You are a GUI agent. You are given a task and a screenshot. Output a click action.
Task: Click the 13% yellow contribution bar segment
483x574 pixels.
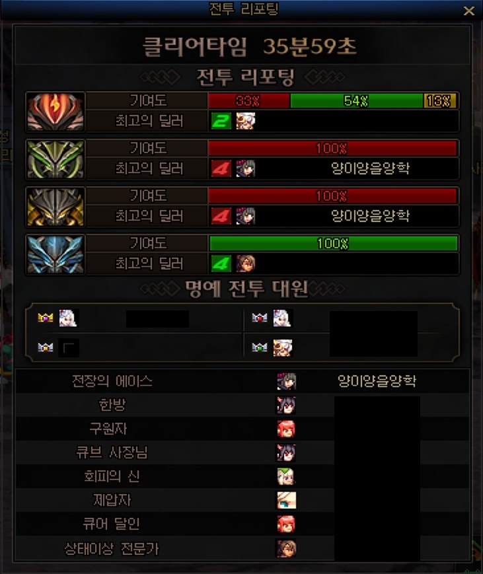click(x=440, y=100)
